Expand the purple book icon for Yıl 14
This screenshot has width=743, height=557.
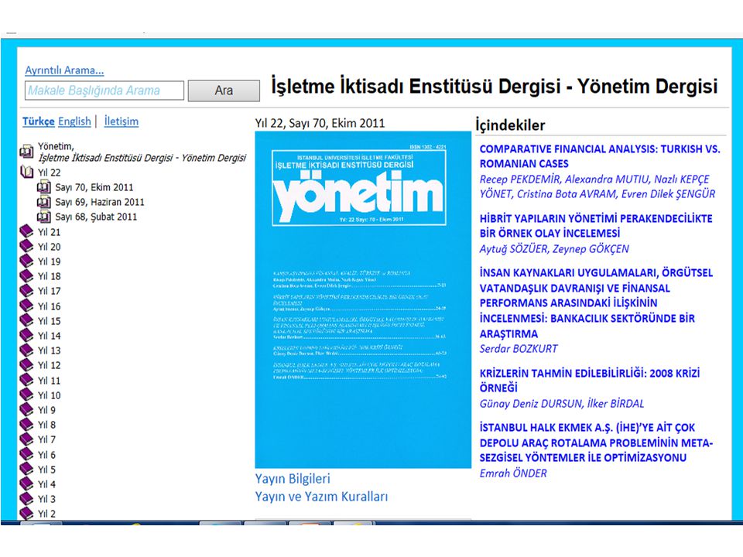[x=26, y=335]
